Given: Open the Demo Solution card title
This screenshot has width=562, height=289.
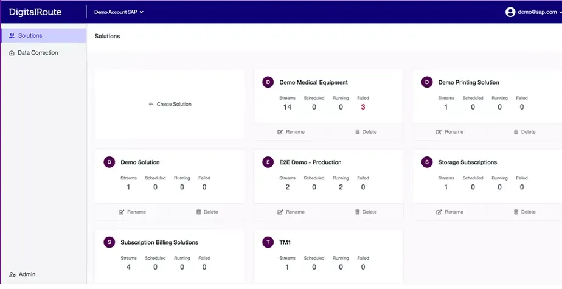Looking at the screenshot, I should pos(140,162).
